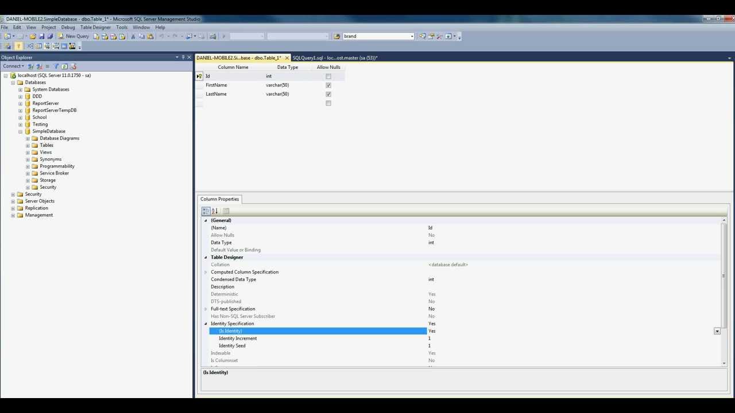Toggle Allow Nulls checkbox for Id column
Screen dimensions: 735x413
pyautogui.click(x=328, y=76)
